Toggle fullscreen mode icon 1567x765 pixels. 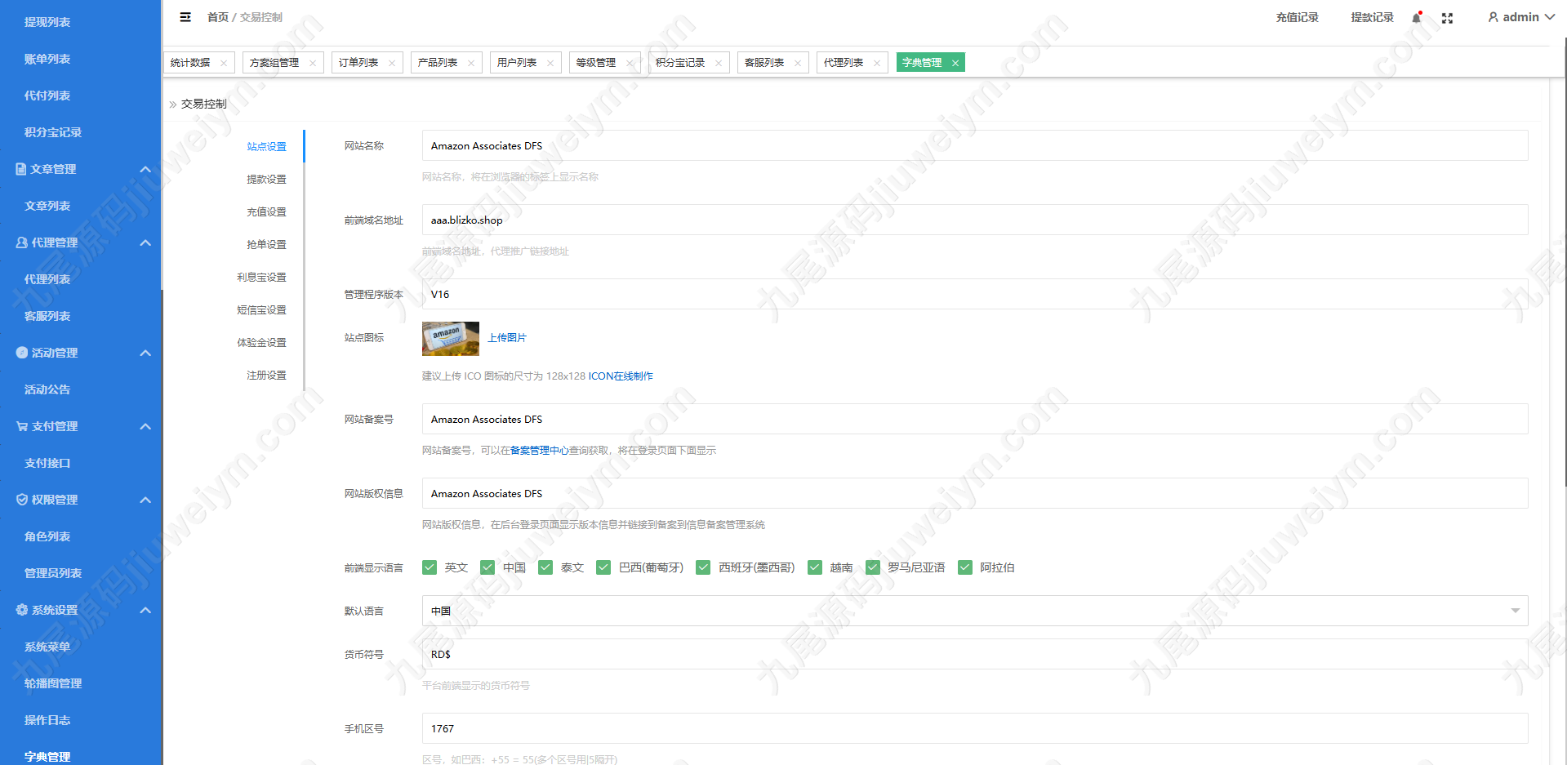(1447, 18)
